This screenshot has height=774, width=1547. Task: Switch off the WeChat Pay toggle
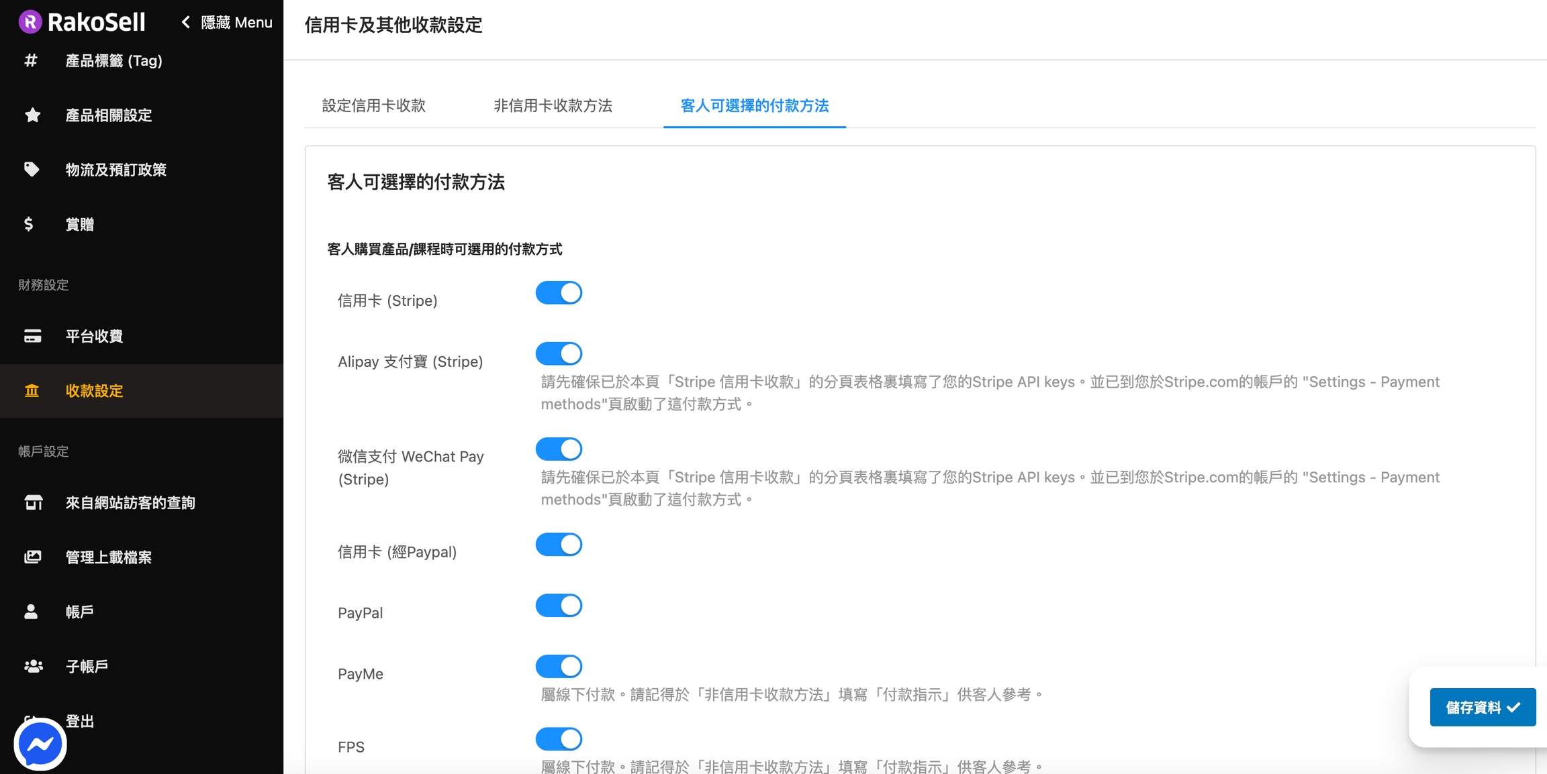(x=559, y=449)
